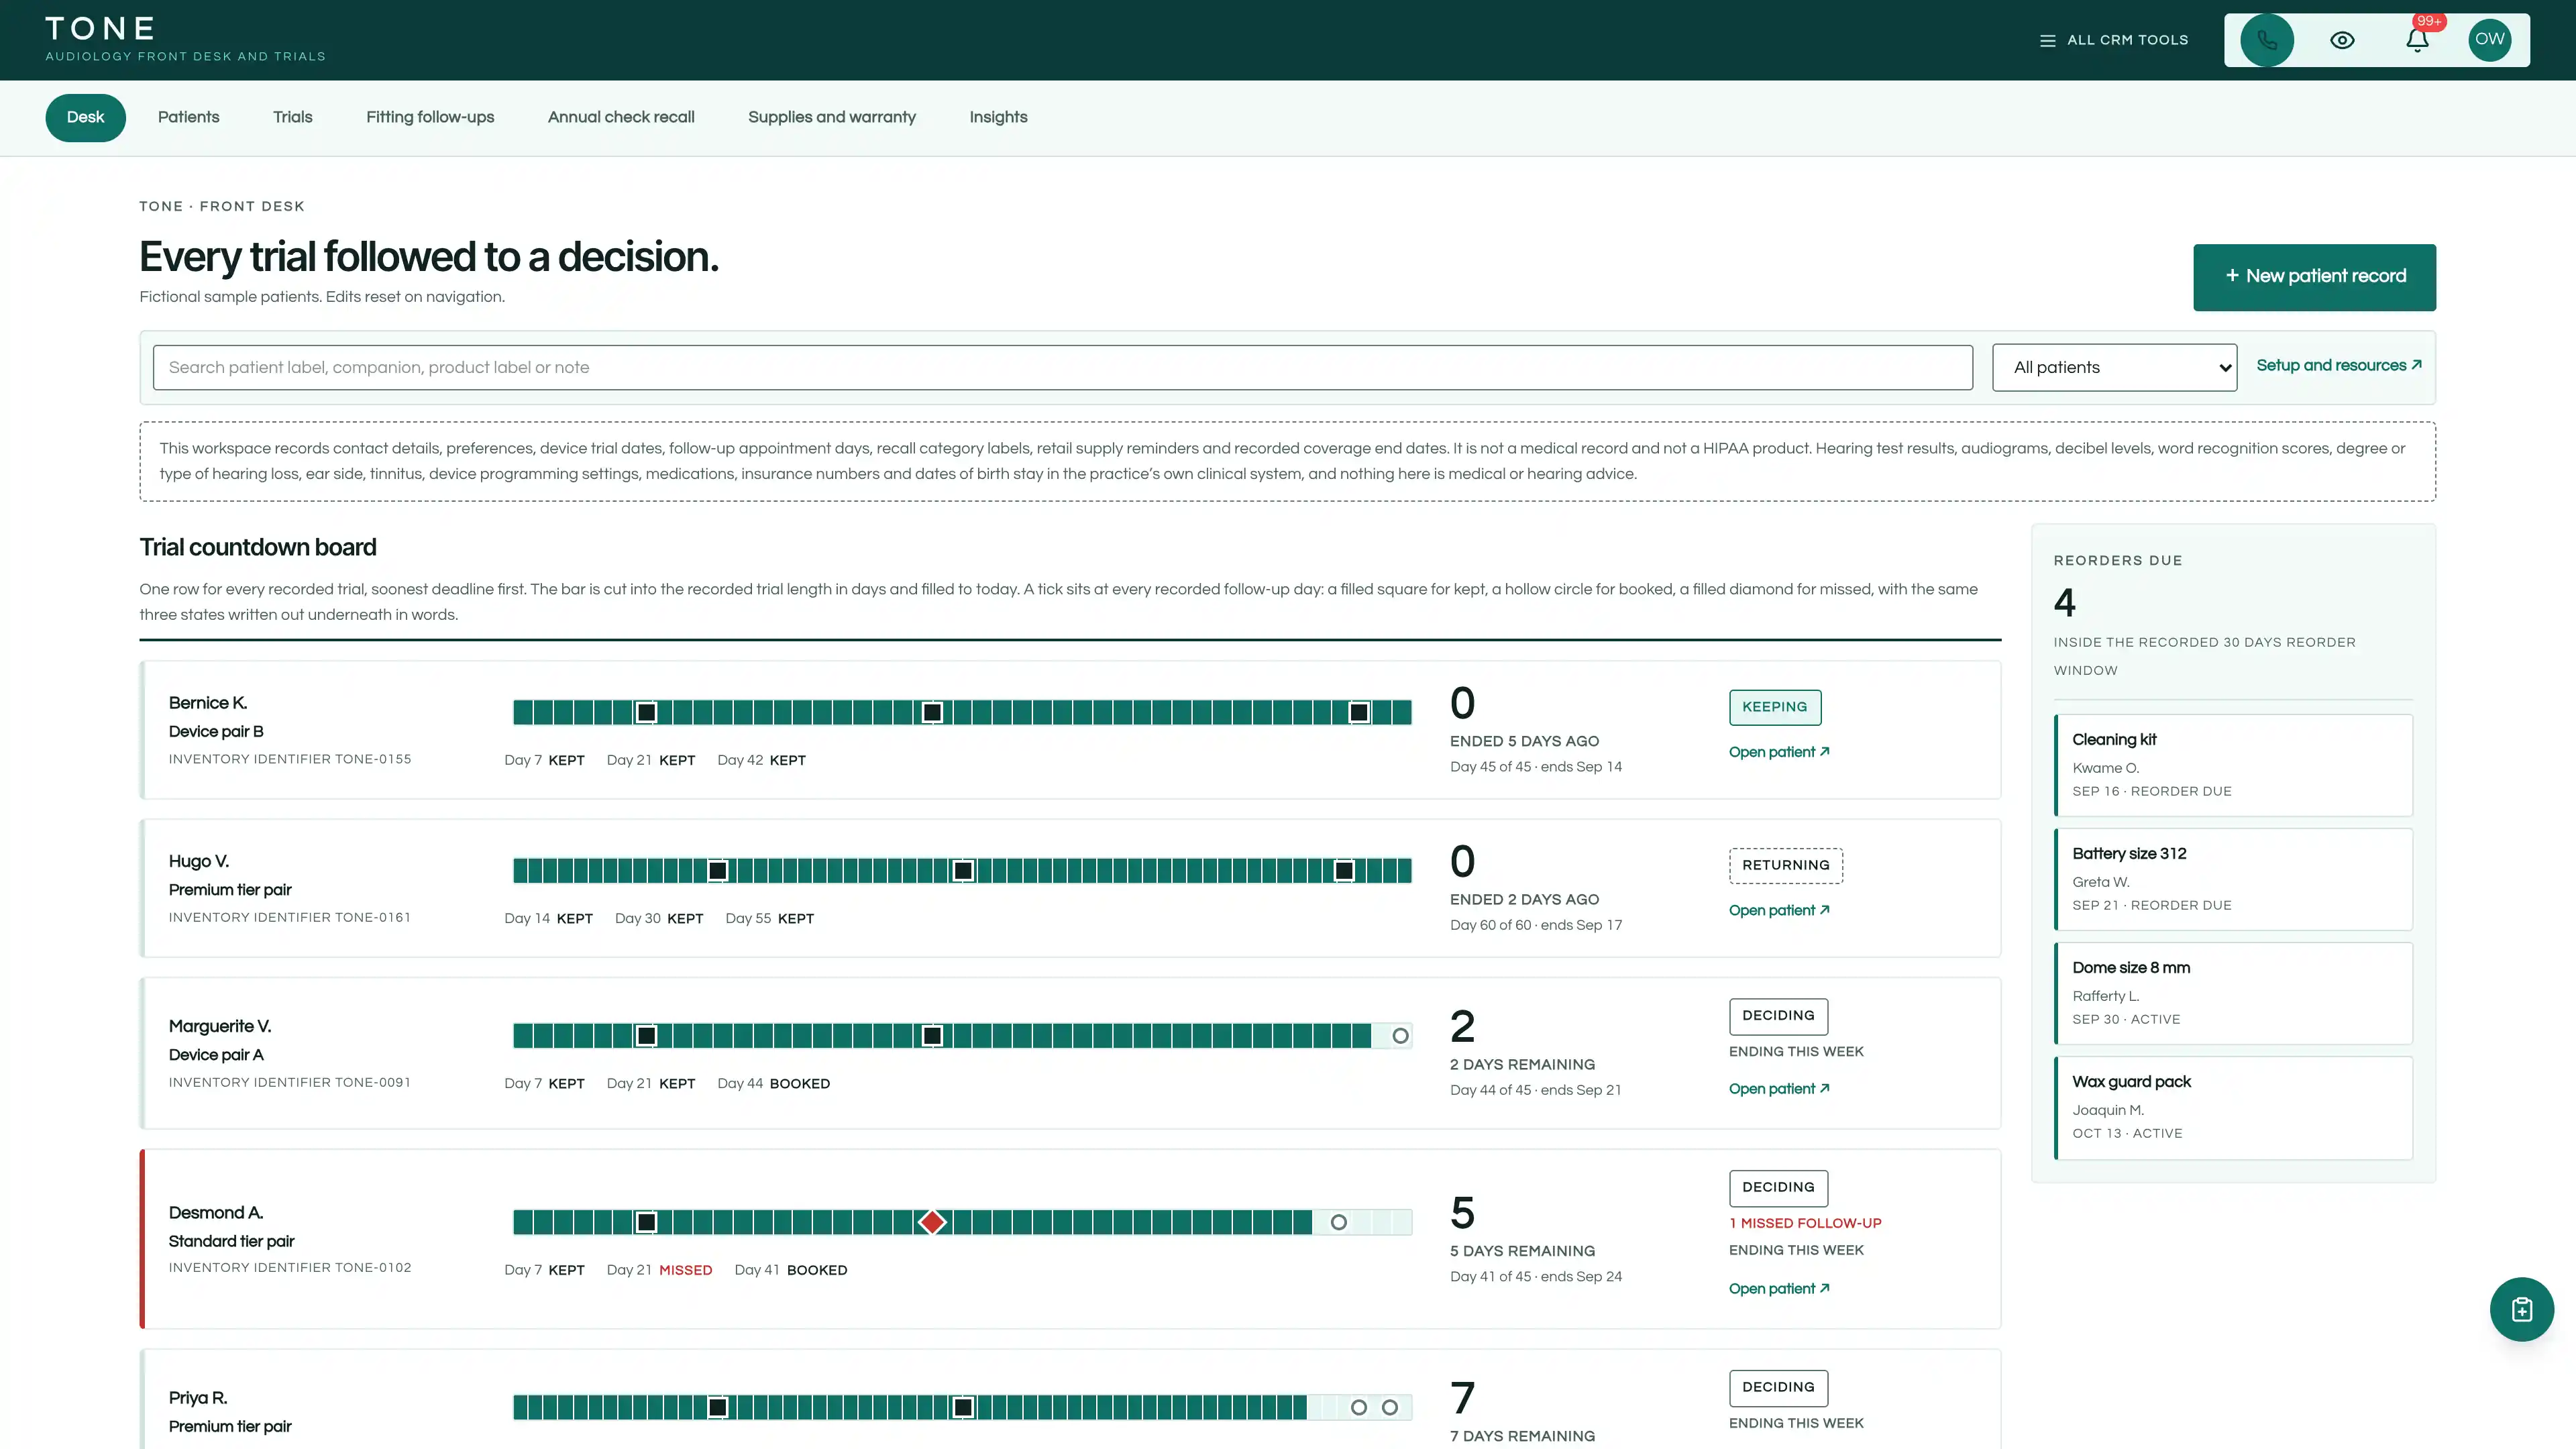This screenshot has height=1449, width=2576.
Task: Open the Battery size 312 reorder card
Action: [x=2233, y=879]
